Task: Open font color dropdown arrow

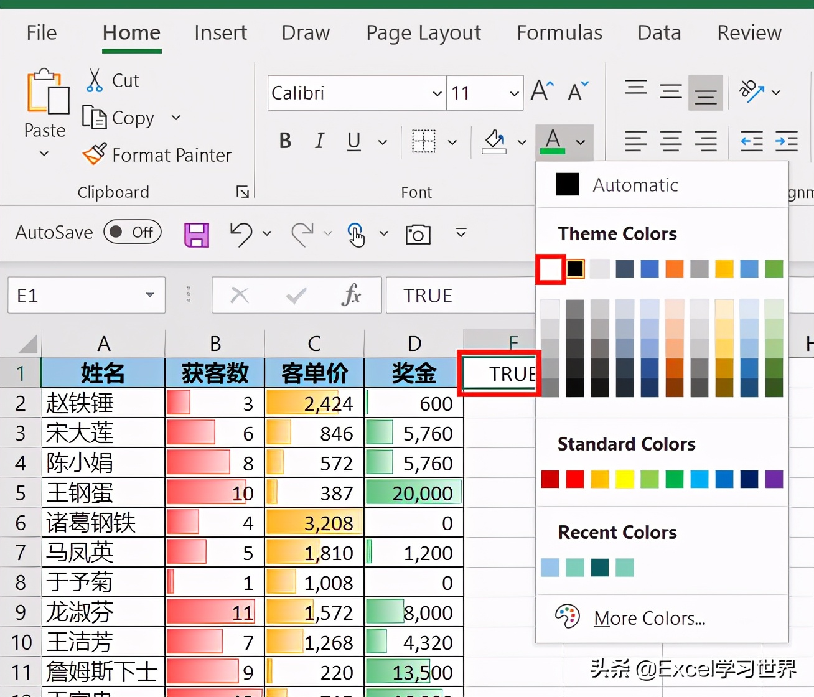Action: [581, 143]
